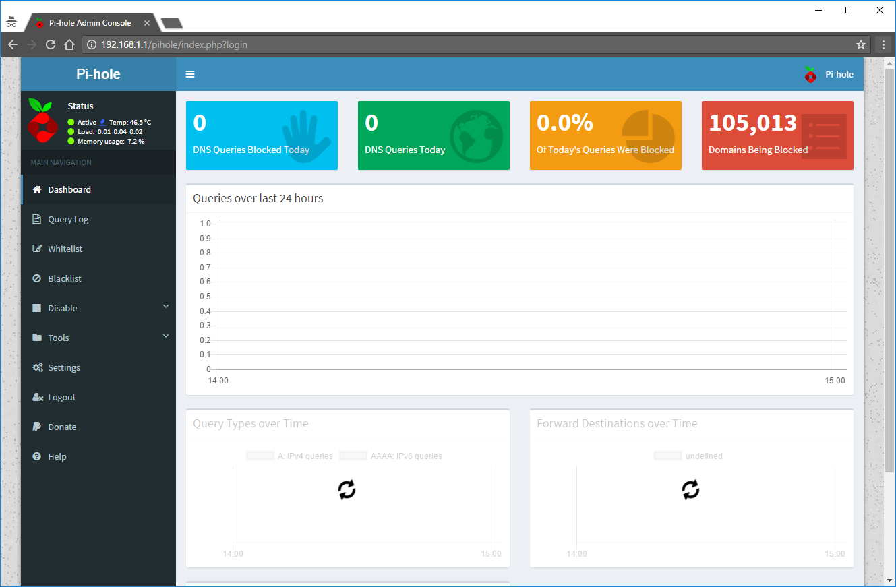Click the browser home button
Image resolution: width=896 pixels, height=587 pixels.
point(69,44)
